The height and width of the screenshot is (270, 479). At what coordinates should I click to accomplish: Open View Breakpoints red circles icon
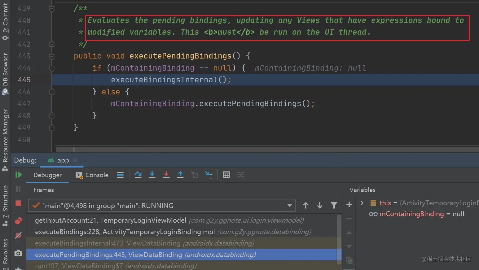[18, 221]
